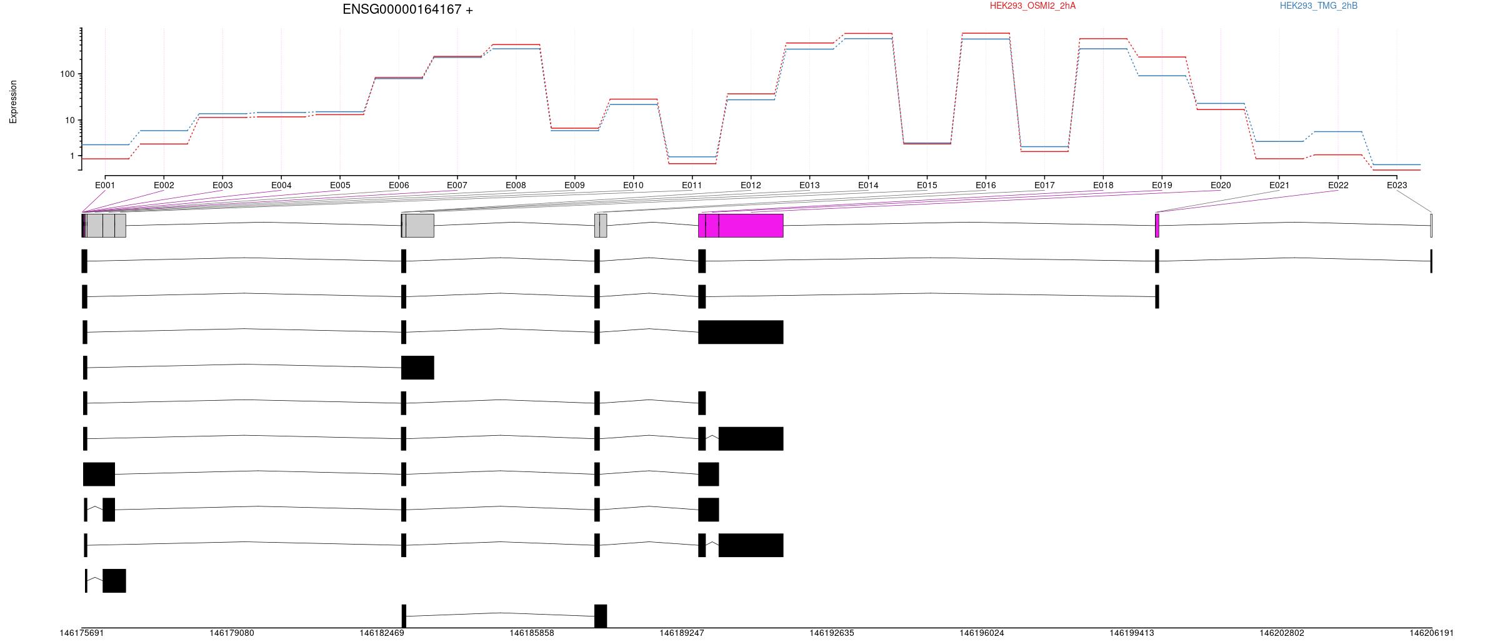Click the last exon of the bottom transcript
1500x644 pixels.
(601, 616)
